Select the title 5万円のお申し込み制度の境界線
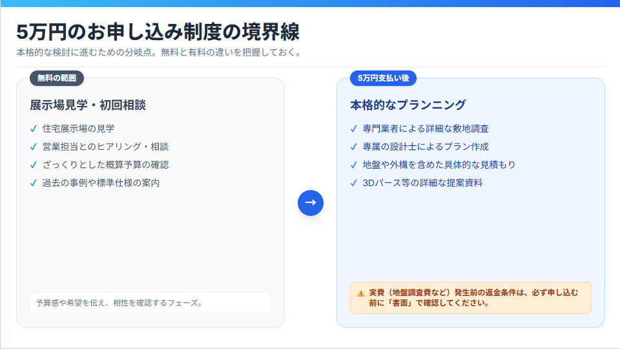Screen dimensions: 620x349 tap(158, 32)
